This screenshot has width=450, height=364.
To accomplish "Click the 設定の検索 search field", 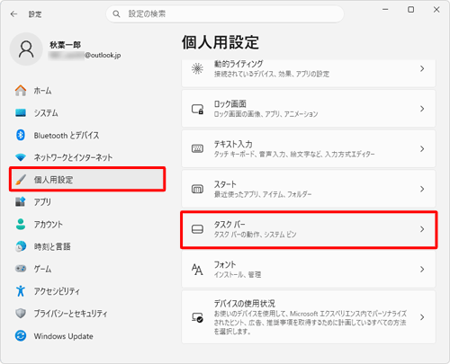I will (x=225, y=13).
